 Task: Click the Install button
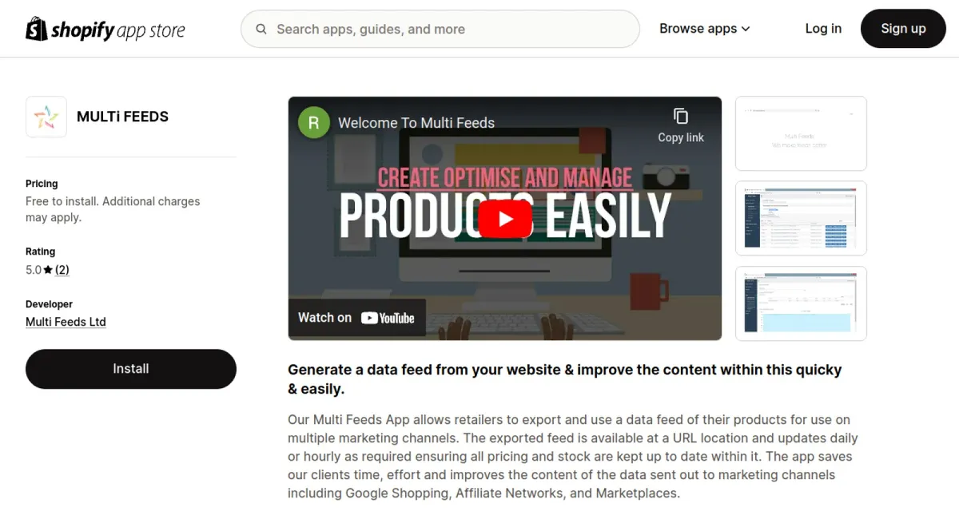(131, 369)
